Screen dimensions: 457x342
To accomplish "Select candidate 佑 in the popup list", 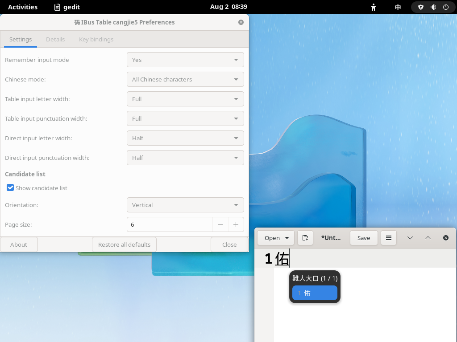I will pyautogui.click(x=315, y=293).
